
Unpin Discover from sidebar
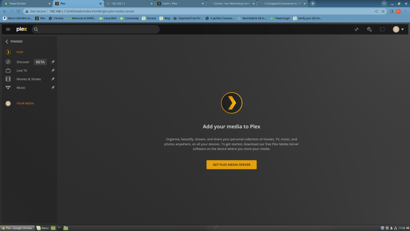[x=53, y=62]
